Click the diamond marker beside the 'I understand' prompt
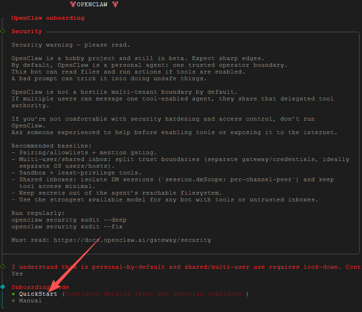The image size is (362, 312). [x=3, y=267]
